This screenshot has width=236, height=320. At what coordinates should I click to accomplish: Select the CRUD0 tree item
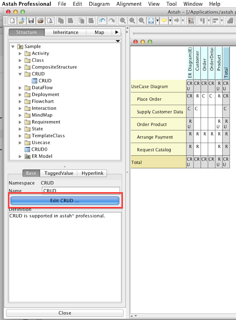[39, 149]
